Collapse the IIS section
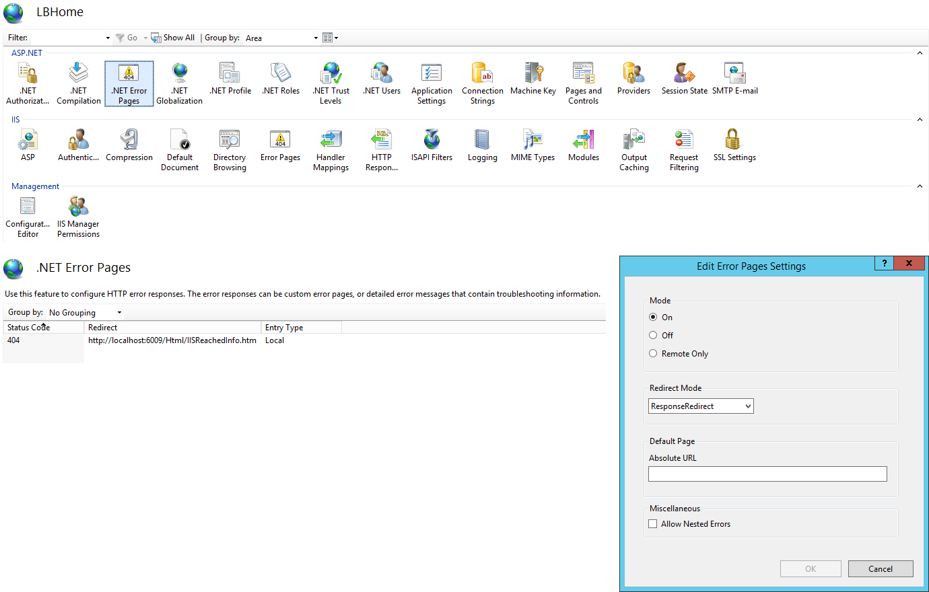The height and width of the screenshot is (592, 929). (x=920, y=120)
